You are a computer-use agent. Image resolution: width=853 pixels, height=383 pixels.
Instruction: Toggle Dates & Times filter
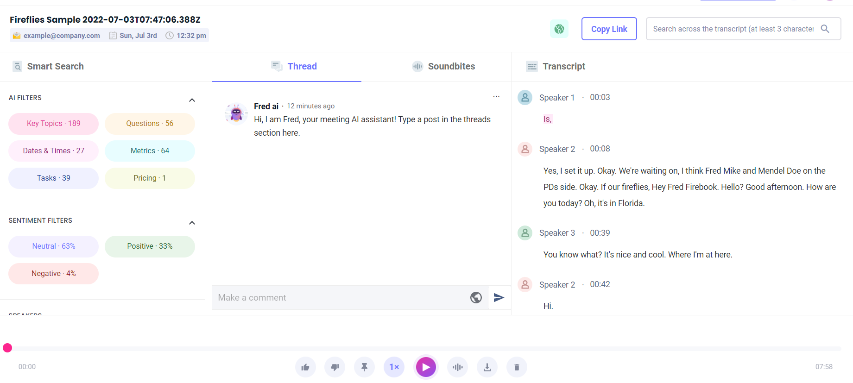(x=54, y=151)
